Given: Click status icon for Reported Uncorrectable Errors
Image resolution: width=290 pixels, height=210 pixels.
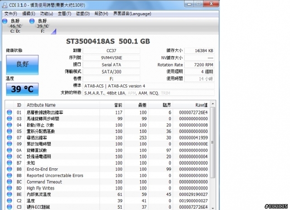Looking at the screenshot, I should coord(10,176).
